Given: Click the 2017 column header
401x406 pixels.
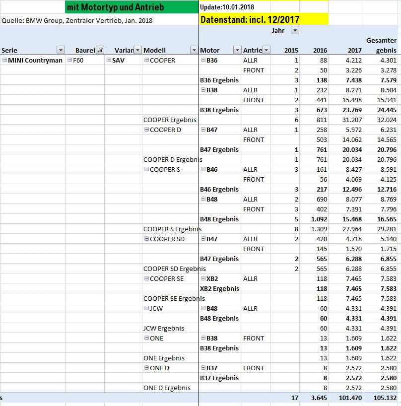Looking at the screenshot, I should (355, 50).
